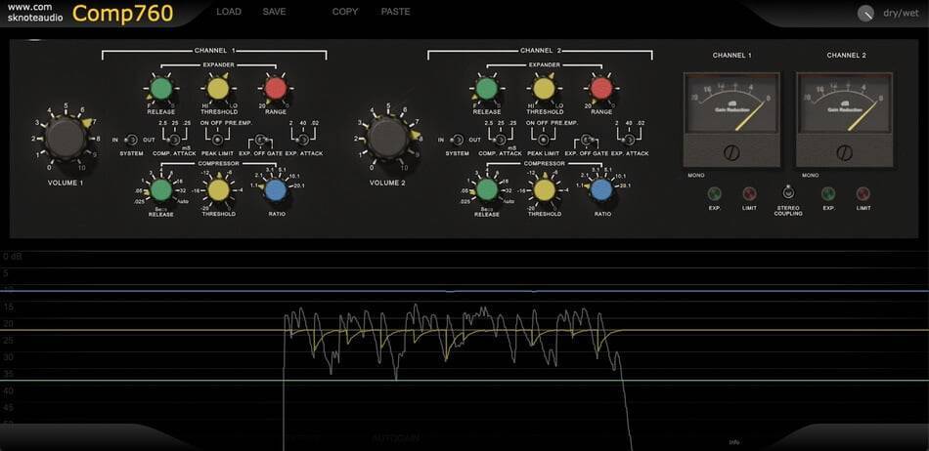Toggle Channel 1 Peak Limit switch
This screenshot has height=451, width=929.
(218, 140)
